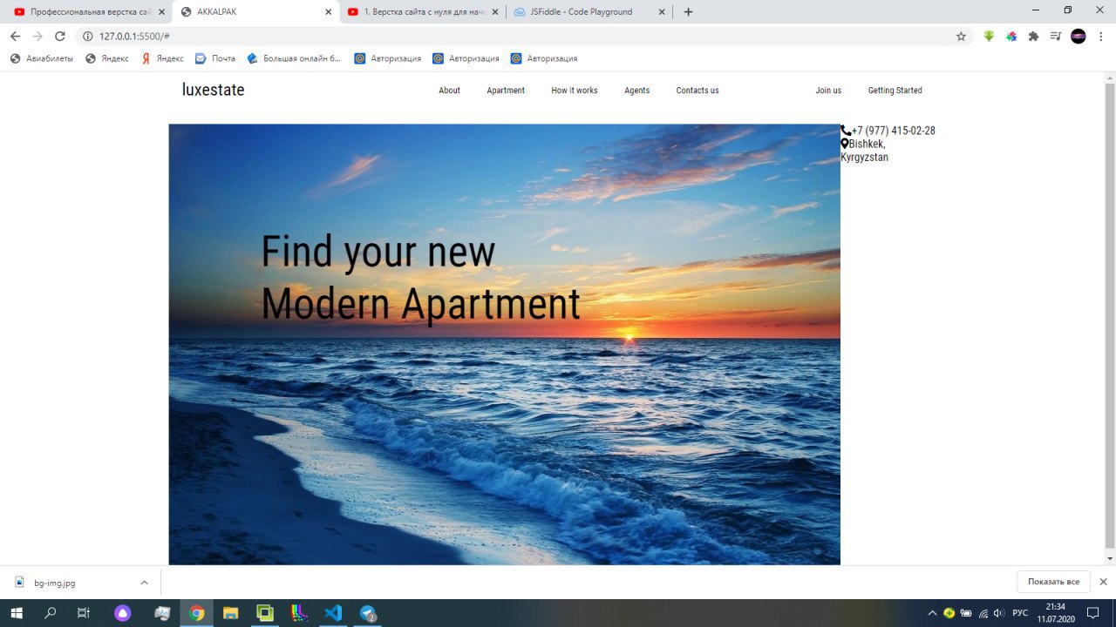The width and height of the screenshot is (1116, 627).
Task: Open the purple Alice assistant taskbar icon
Action: pos(123,613)
